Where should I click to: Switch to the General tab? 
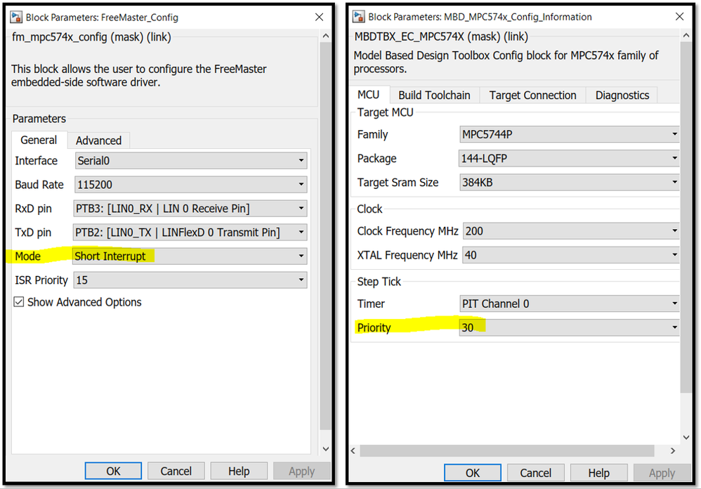[39, 140]
